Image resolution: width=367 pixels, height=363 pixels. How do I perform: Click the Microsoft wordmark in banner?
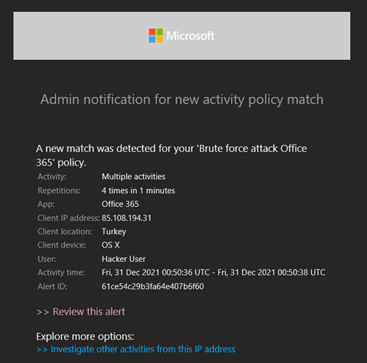pos(191,36)
